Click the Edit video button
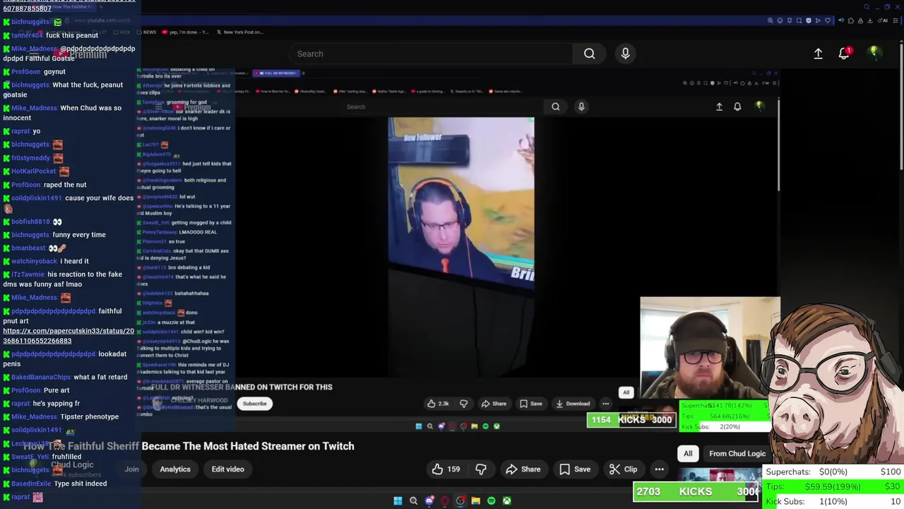This screenshot has width=904, height=509. tap(227, 469)
